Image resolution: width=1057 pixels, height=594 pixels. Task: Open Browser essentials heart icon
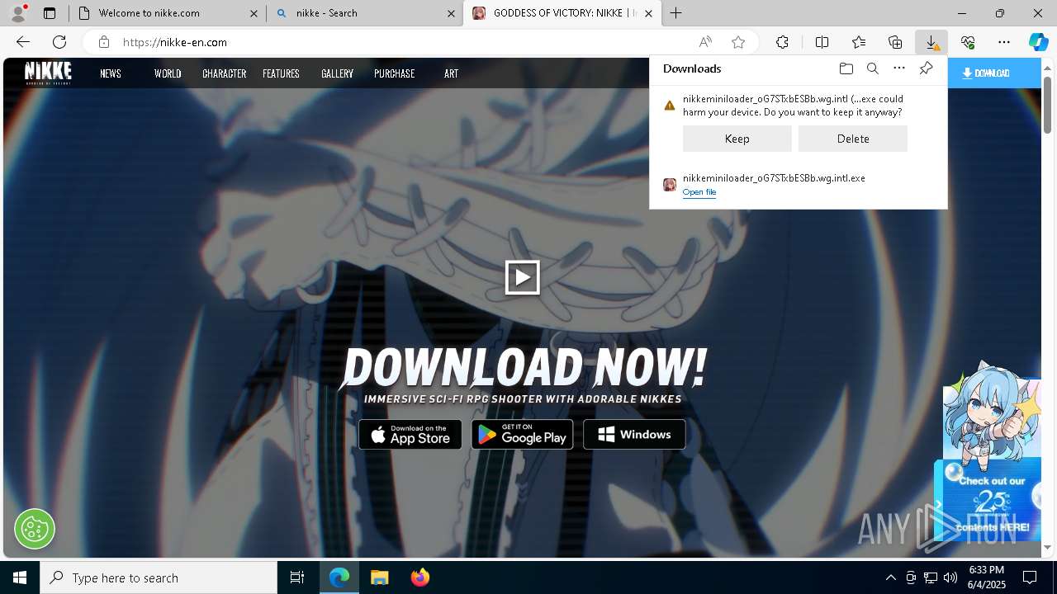[968, 42]
